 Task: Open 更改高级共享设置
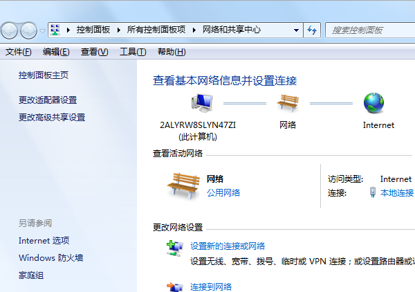pyautogui.click(x=52, y=117)
